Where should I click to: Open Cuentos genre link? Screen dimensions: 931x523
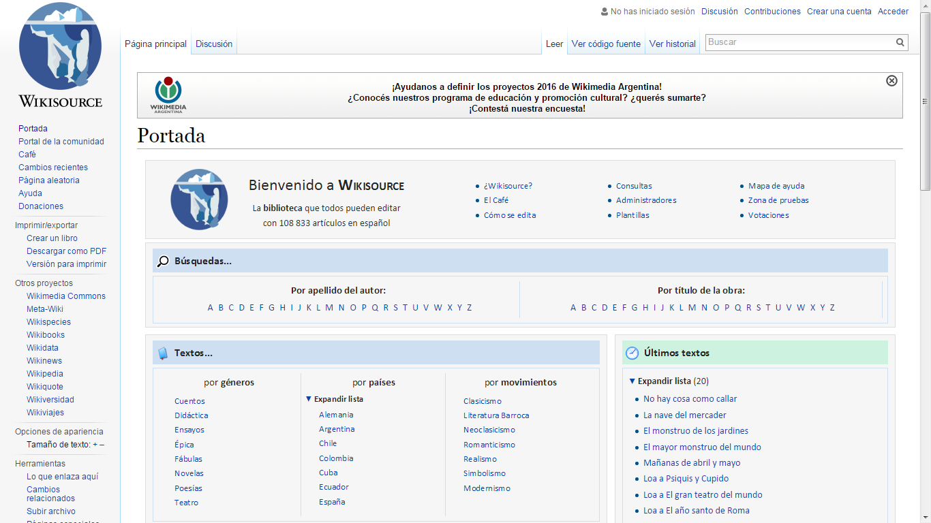click(189, 401)
